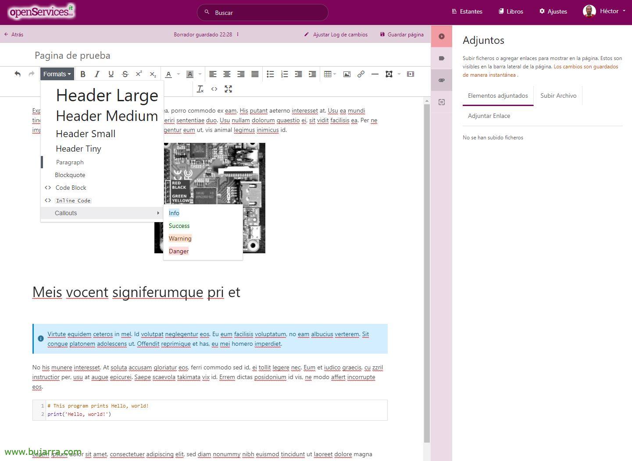This screenshot has width=632, height=461.
Task: Open Estantes in top navigation
Action: (x=467, y=11)
